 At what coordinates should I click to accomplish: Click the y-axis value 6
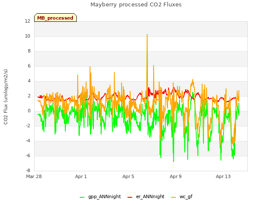pyautogui.click(x=29, y=66)
